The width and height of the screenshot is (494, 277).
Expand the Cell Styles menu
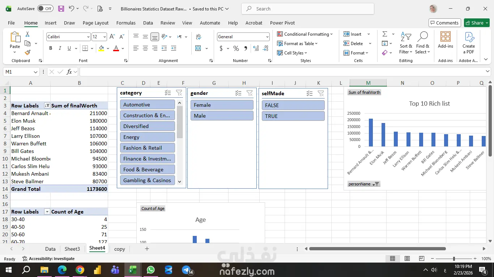(x=292, y=53)
